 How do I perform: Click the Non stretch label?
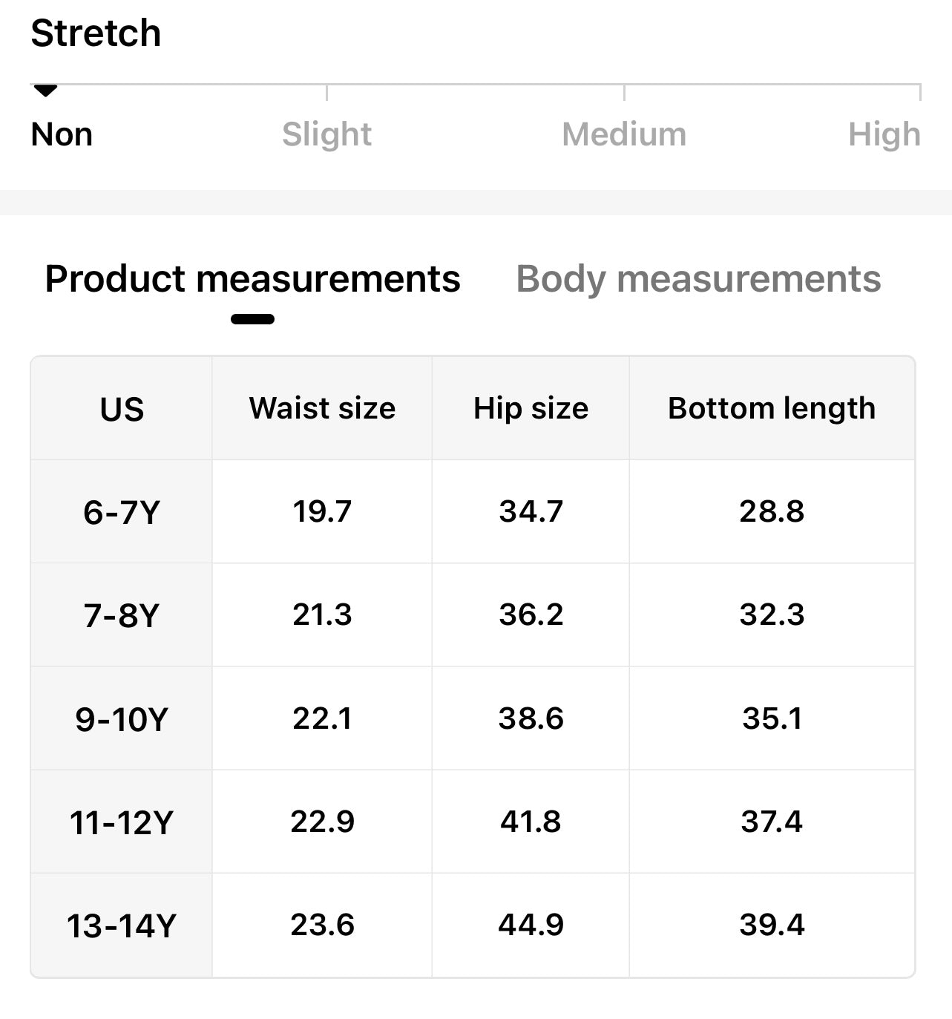(62, 134)
